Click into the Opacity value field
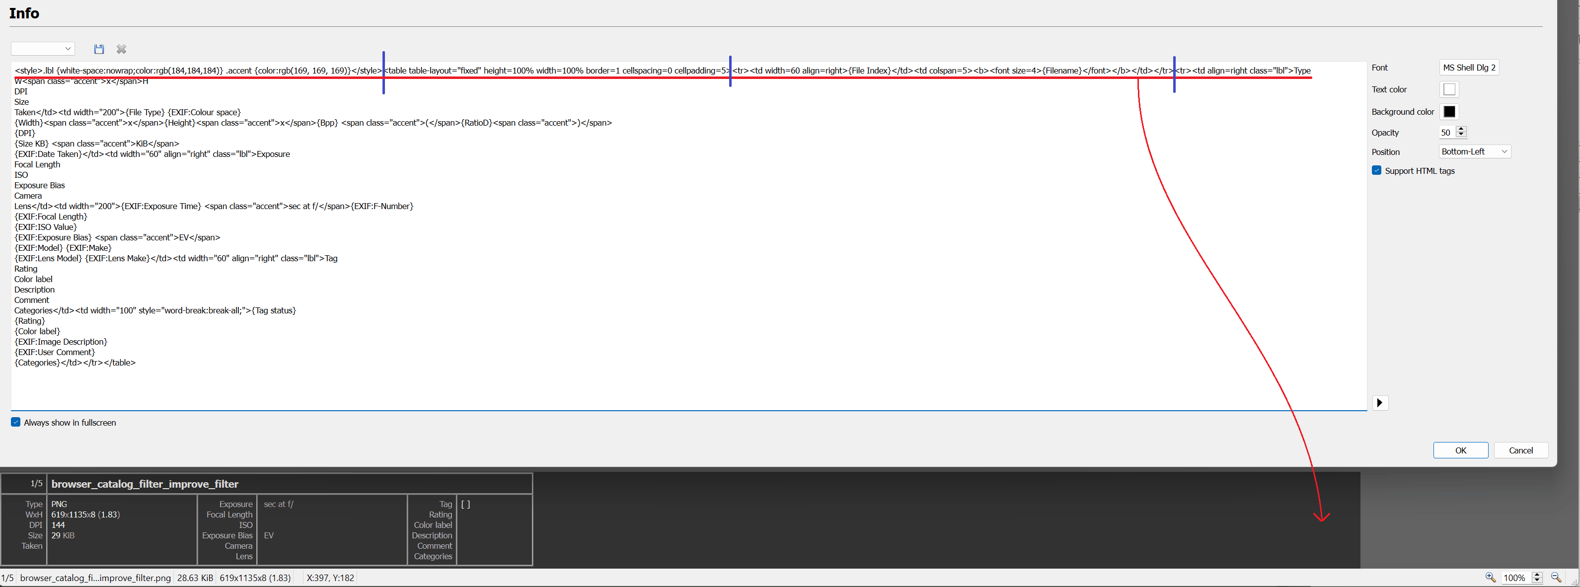Image resolution: width=1580 pixels, height=587 pixels. [x=1446, y=133]
